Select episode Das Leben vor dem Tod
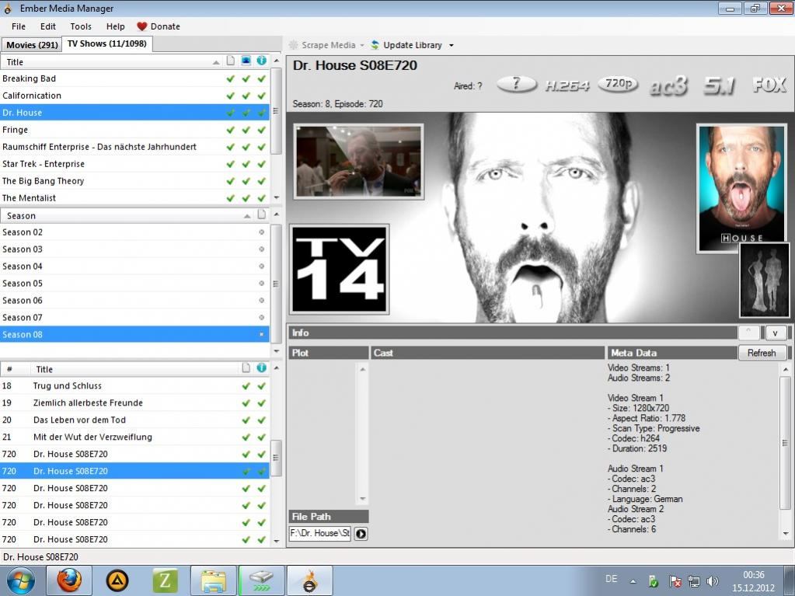 135,420
